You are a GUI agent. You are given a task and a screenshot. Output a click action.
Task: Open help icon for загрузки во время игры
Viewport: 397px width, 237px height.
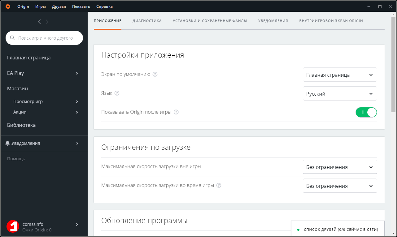tap(219, 185)
